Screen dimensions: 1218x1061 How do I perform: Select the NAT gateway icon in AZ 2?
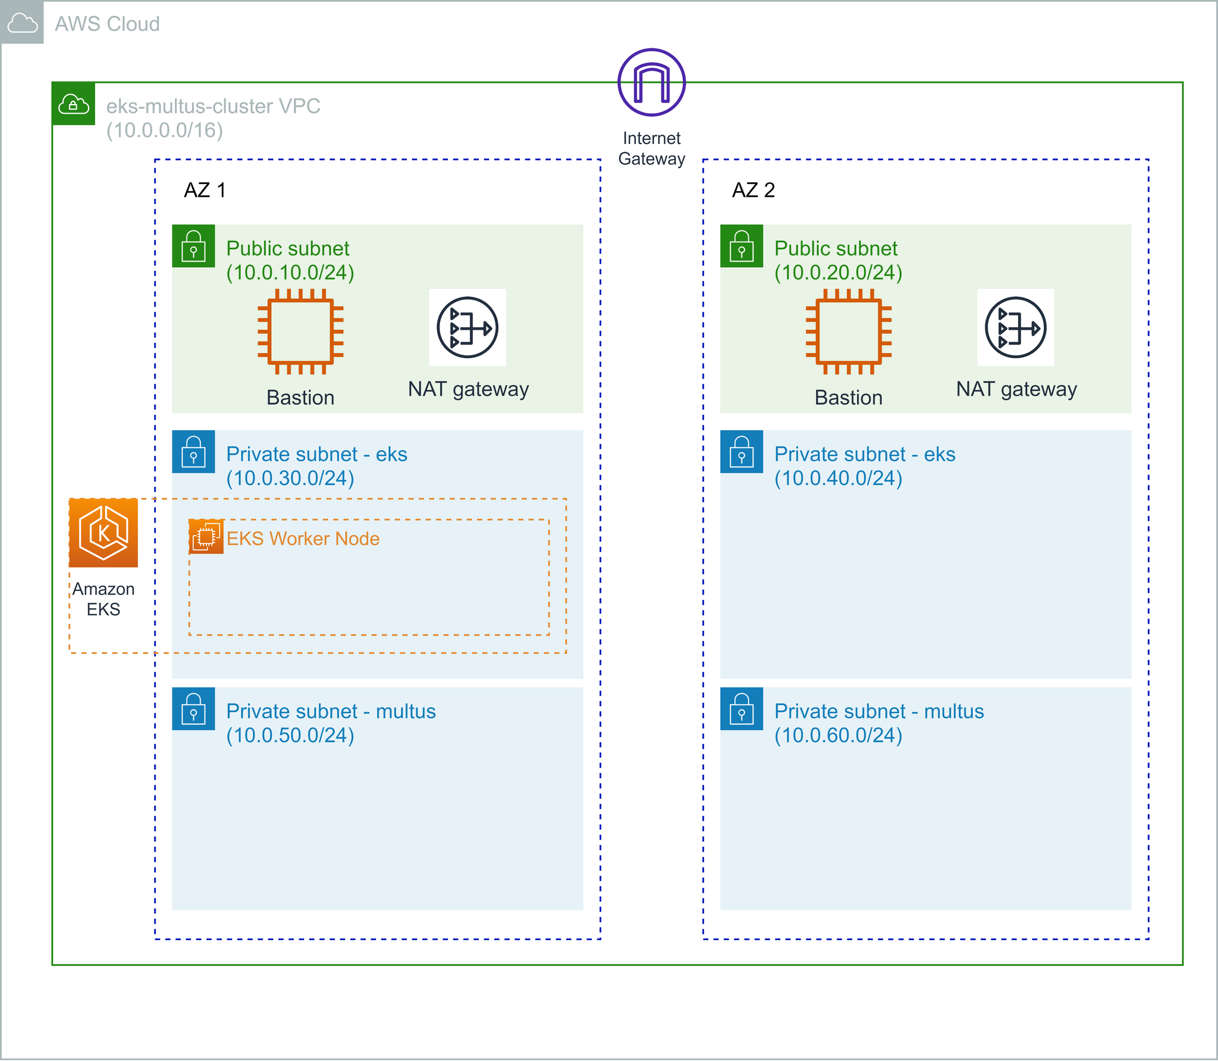point(1016,327)
